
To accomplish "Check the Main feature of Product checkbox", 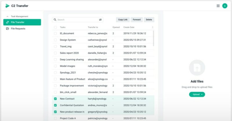I will [x=55, y=79].
